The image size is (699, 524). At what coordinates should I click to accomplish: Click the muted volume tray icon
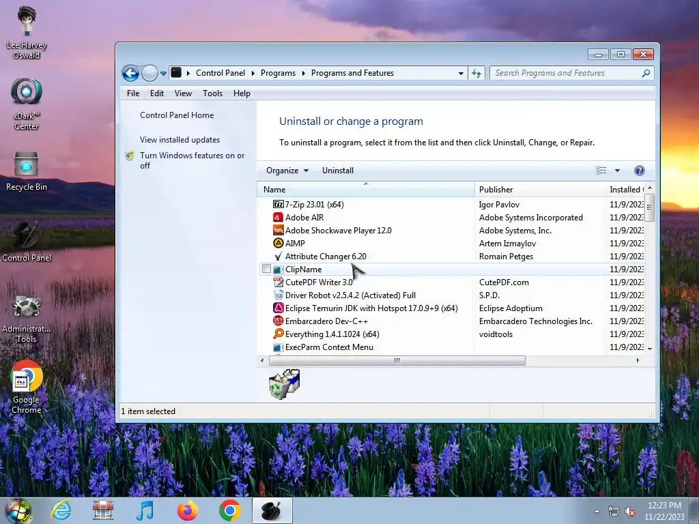coord(630,512)
